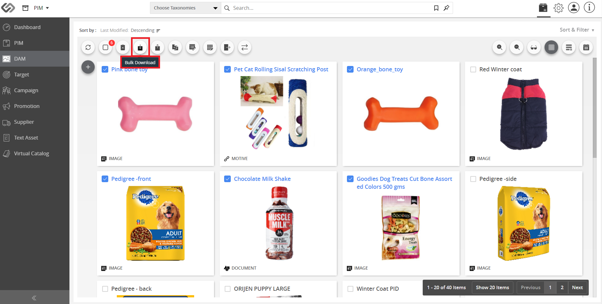This screenshot has height=304, width=602.
Task: Uncheck the Pink bone toy checkbox
Action: coord(105,69)
